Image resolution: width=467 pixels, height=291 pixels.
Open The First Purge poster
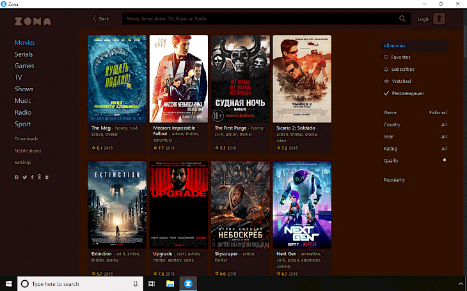click(x=241, y=78)
